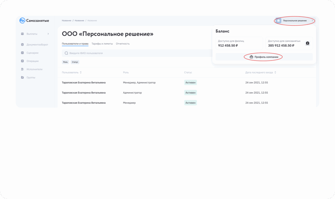This screenshot has height=199, width=335.
Task: Open Исполнители via its people icon
Action: (x=22, y=69)
